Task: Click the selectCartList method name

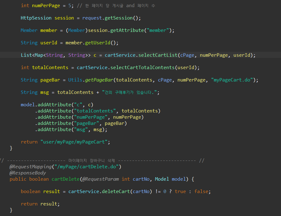Action: (x=158, y=55)
